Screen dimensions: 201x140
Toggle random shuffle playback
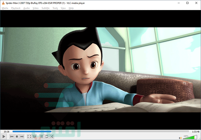pyautogui.click(x=52, y=137)
